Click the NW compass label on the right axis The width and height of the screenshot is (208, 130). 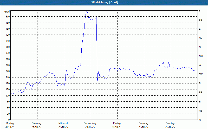point(200,56)
